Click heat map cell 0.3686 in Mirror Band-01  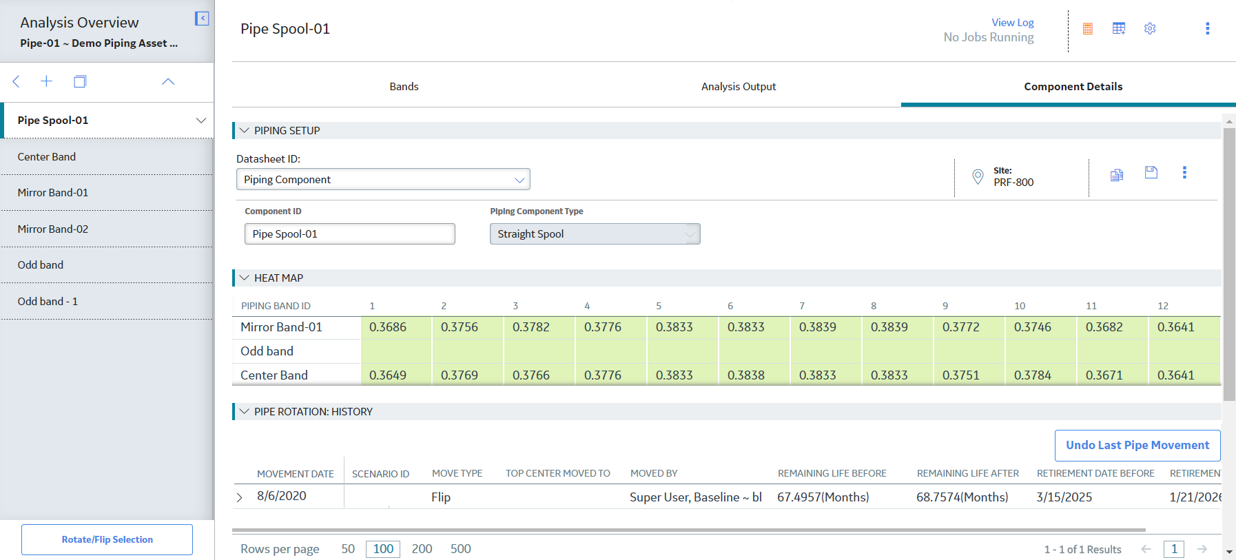[396, 327]
